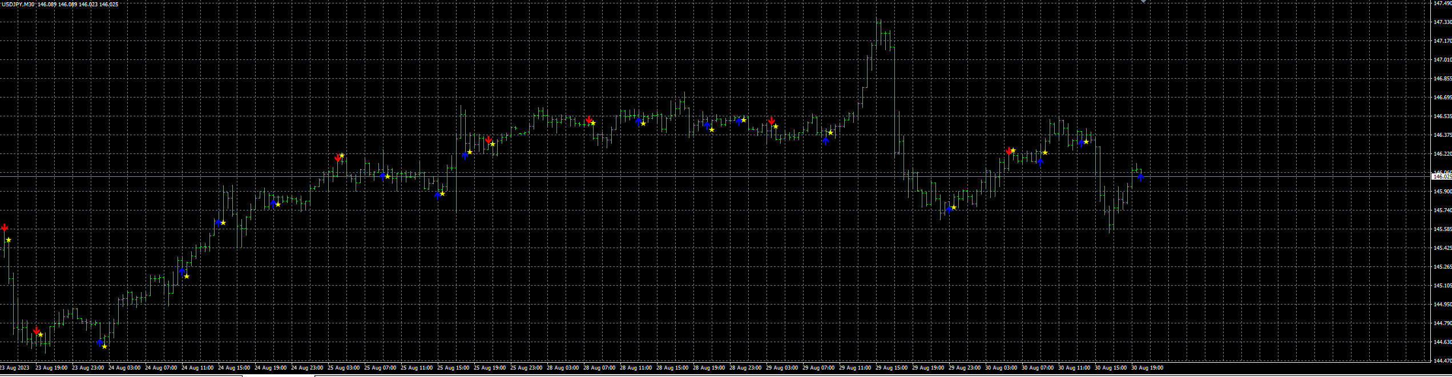Viewport: 1452px width, 377px height.
Task: Select the 145.900 price scale label
Action: [x=1442, y=192]
